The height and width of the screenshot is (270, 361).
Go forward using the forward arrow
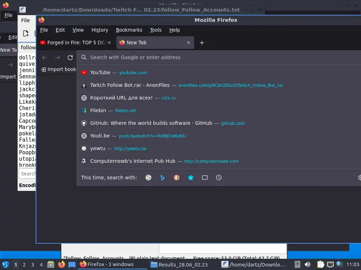57,57
